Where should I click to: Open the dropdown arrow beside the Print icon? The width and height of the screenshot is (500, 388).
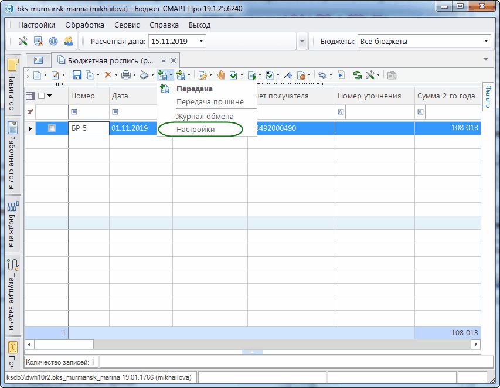point(134,75)
